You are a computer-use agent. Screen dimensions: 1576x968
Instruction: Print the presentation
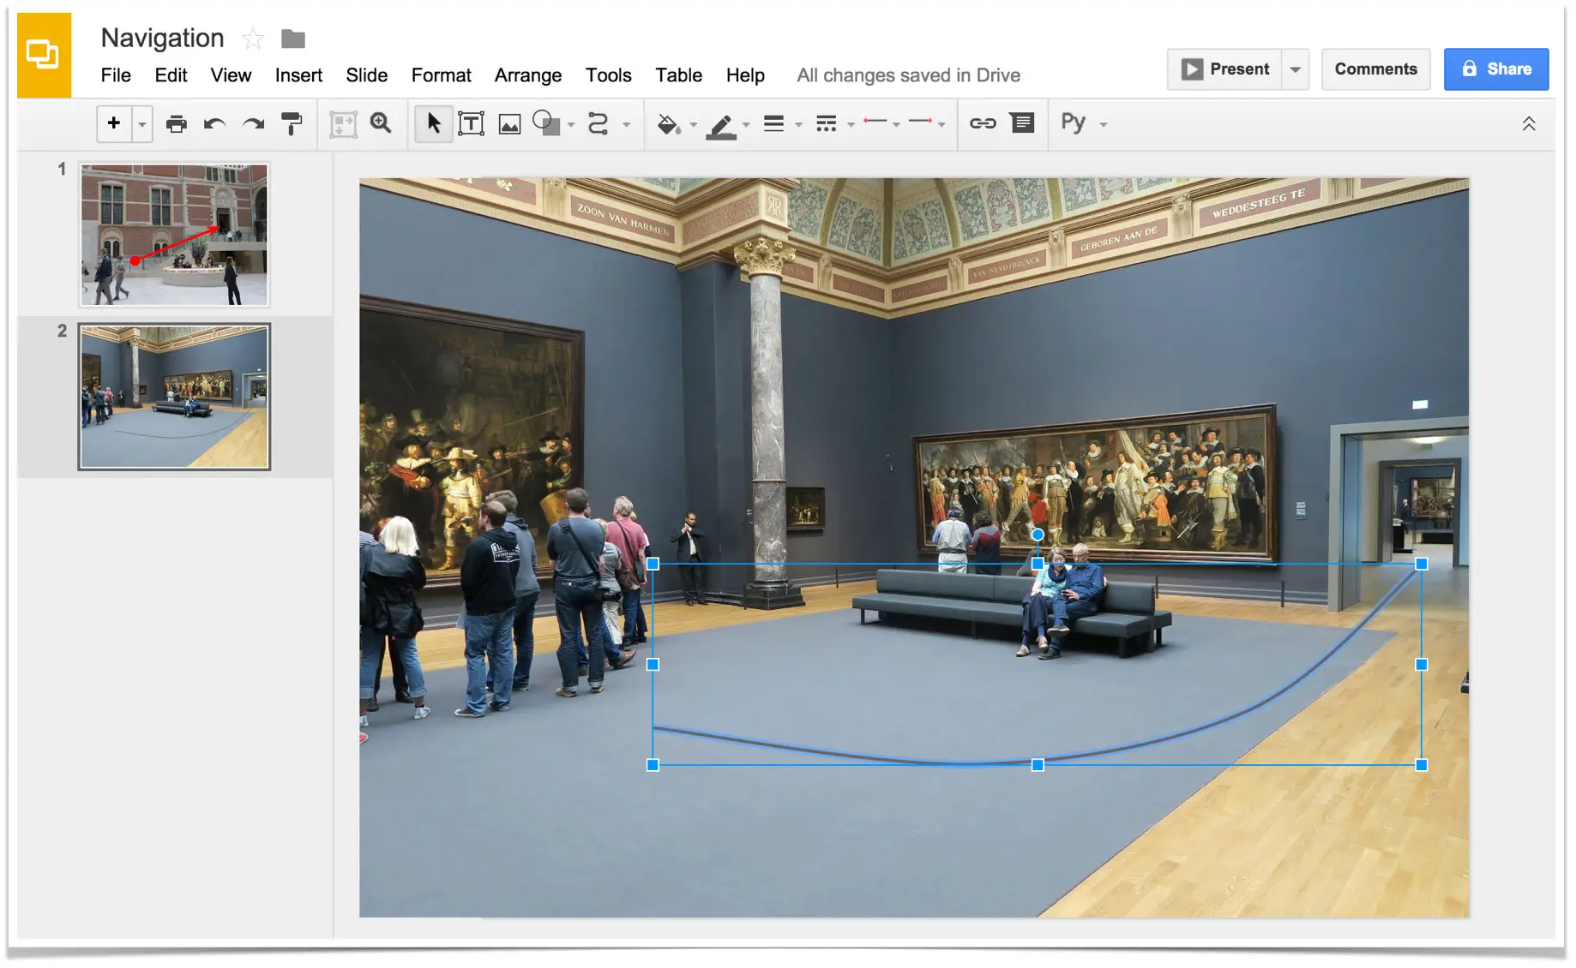click(x=177, y=124)
